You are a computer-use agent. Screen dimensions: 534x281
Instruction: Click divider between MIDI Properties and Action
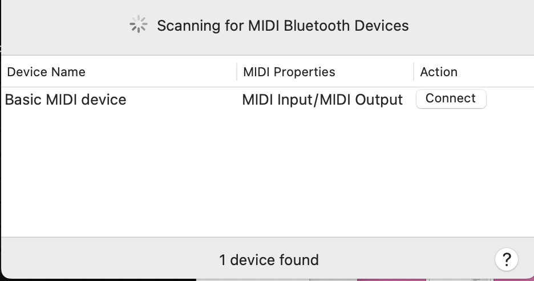tap(414, 72)
